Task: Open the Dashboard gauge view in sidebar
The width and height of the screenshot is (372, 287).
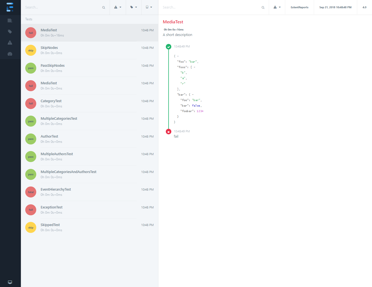Action: click(x=10, y=54)
